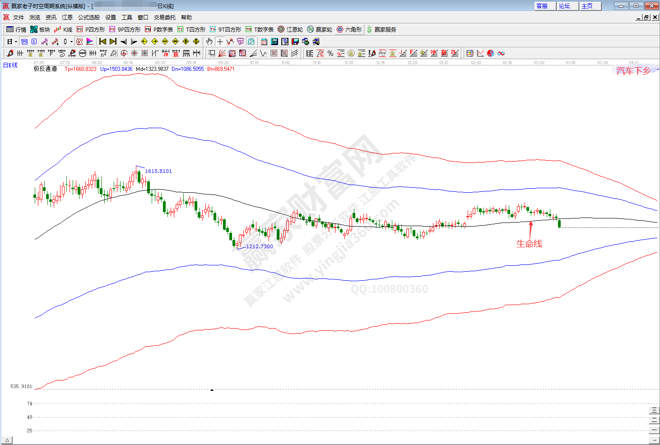
Task: Open the 江恩 menu
Action: pos(67,17)
